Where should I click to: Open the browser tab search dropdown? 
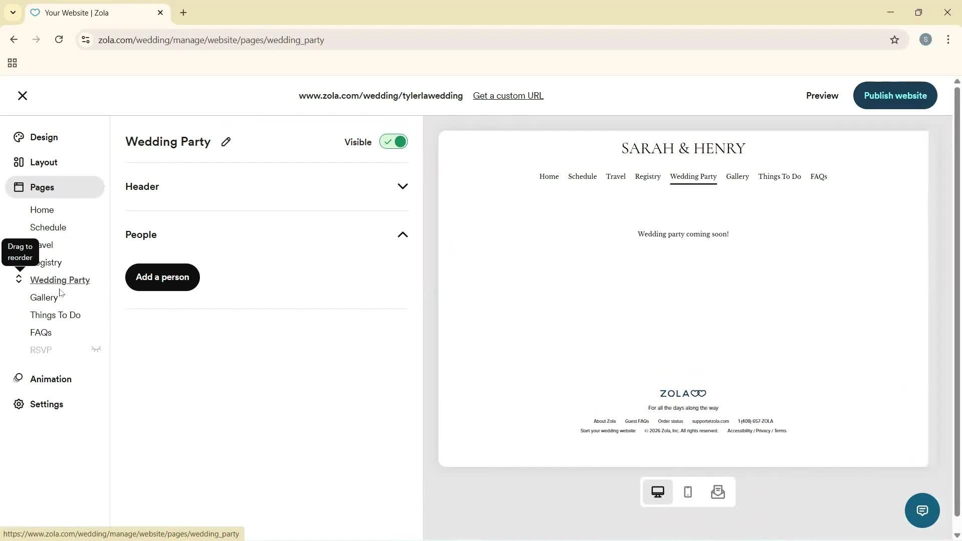pos(13,13)
